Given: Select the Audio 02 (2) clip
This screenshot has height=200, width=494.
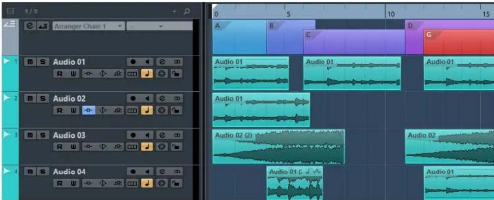Looking at the screenshot, I should [279, 147].
